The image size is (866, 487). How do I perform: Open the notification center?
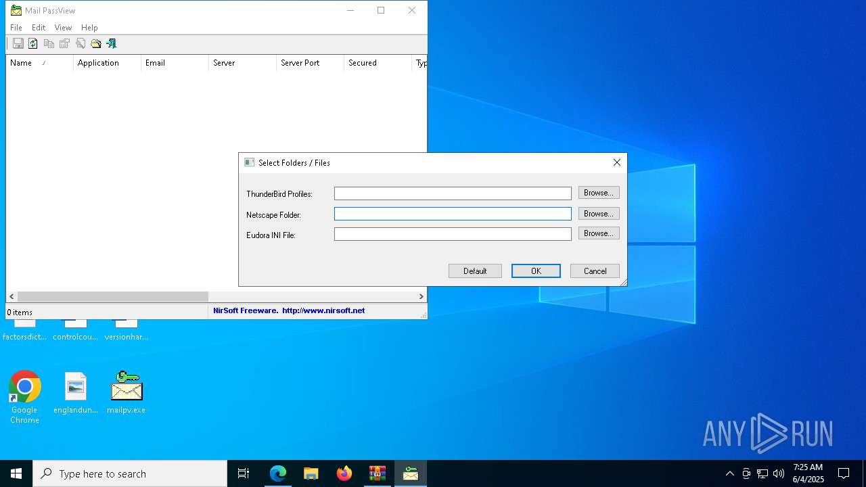tap(844, 473)
